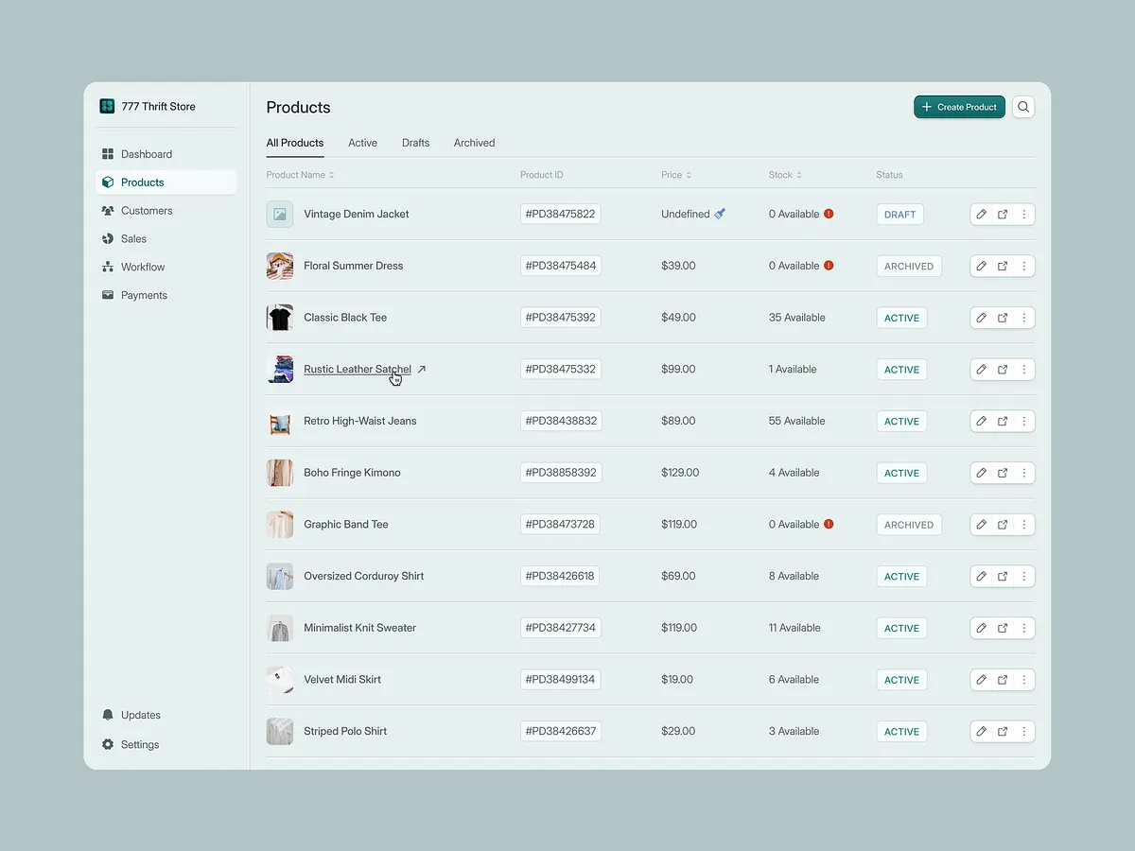The width and height of the screenshot is (1135, 851).
Task: Open the three-dot menu for Retro High-Waist Jeans
Action: tap(1024, 421)
